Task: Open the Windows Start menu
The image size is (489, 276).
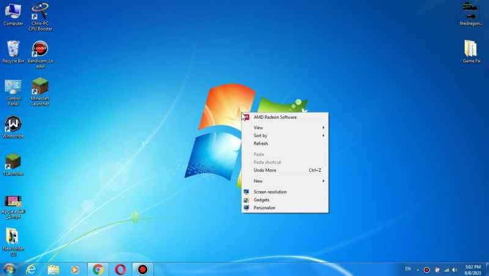Action: 9,269
